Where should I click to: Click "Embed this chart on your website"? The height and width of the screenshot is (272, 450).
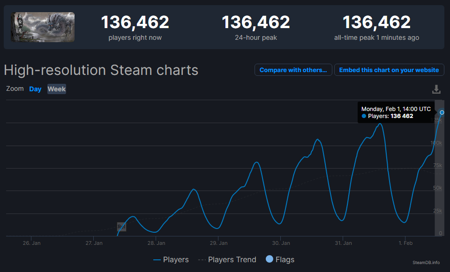click(389, 69)
